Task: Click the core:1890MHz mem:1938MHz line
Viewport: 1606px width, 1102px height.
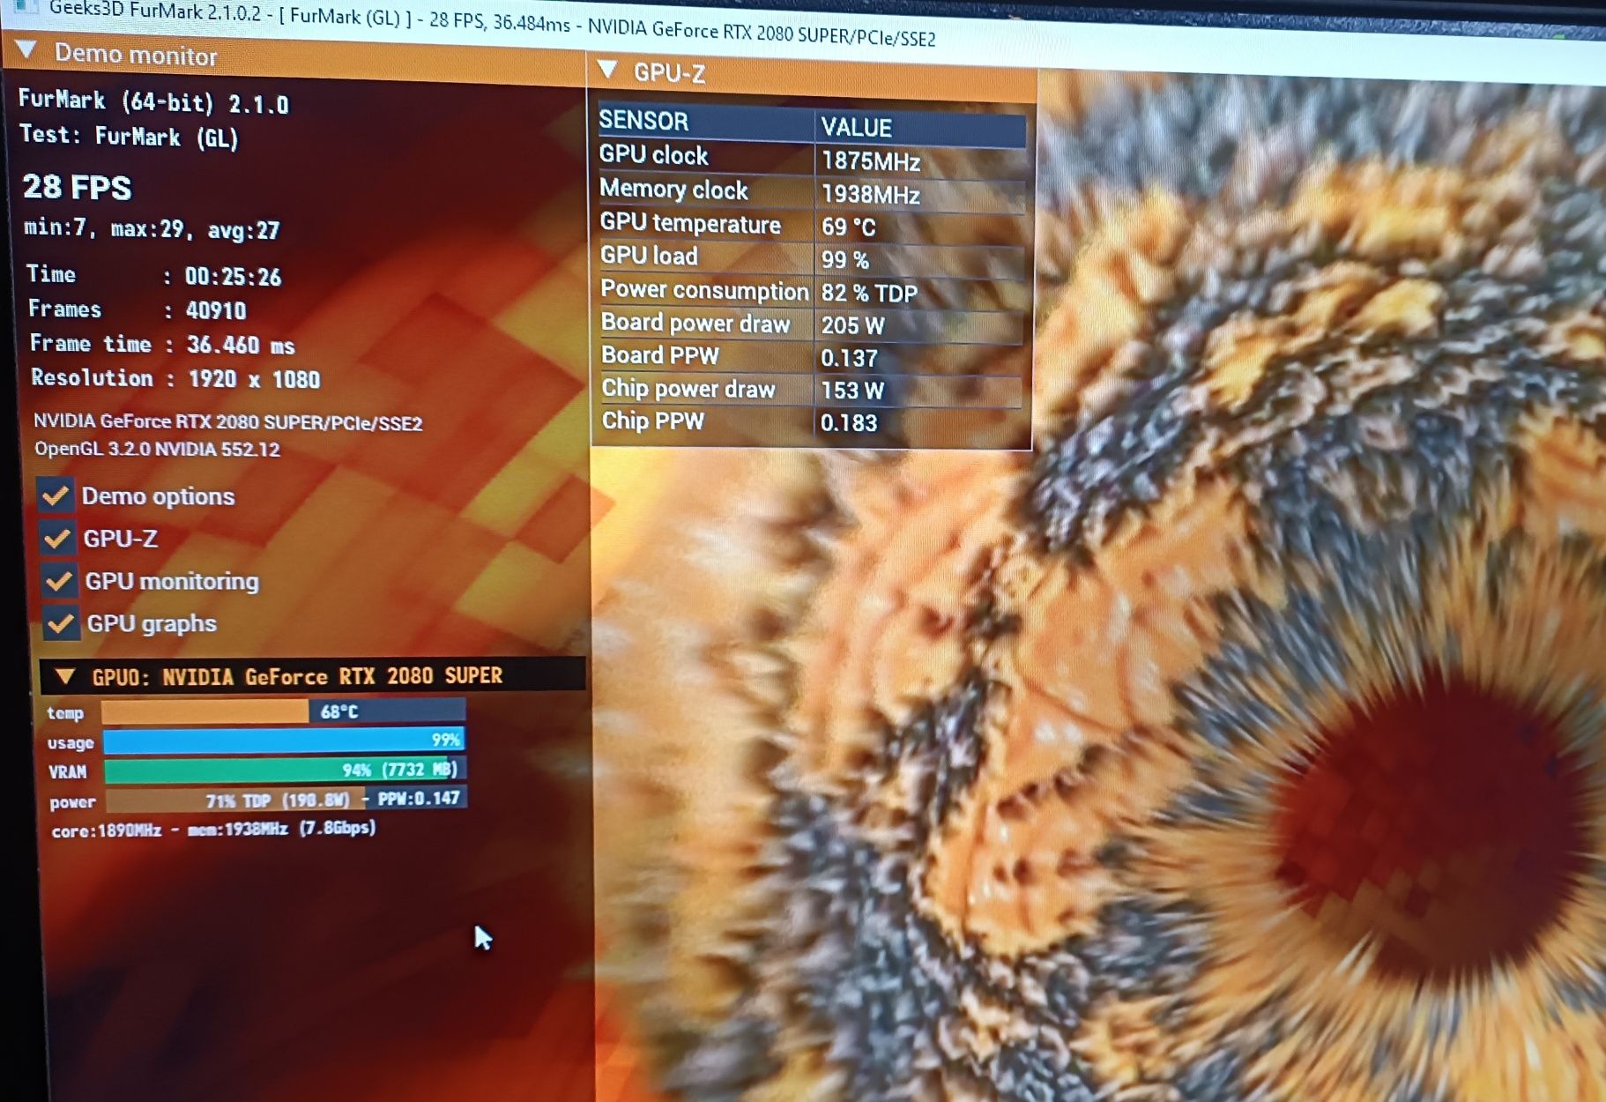Action: coord(214,830)
